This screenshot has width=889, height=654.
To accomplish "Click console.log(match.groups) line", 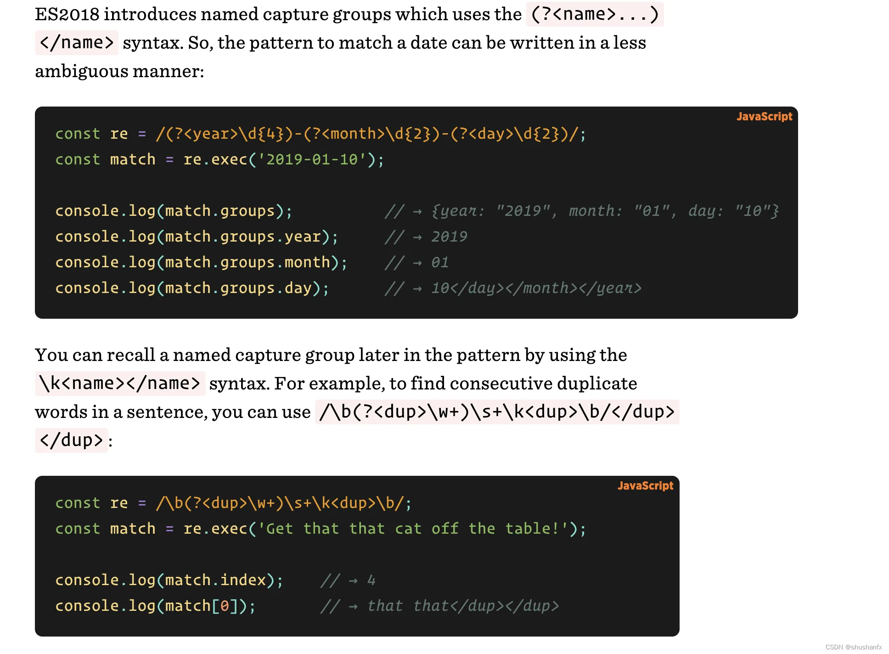I will pyautogui.click(x=174, y=211).
